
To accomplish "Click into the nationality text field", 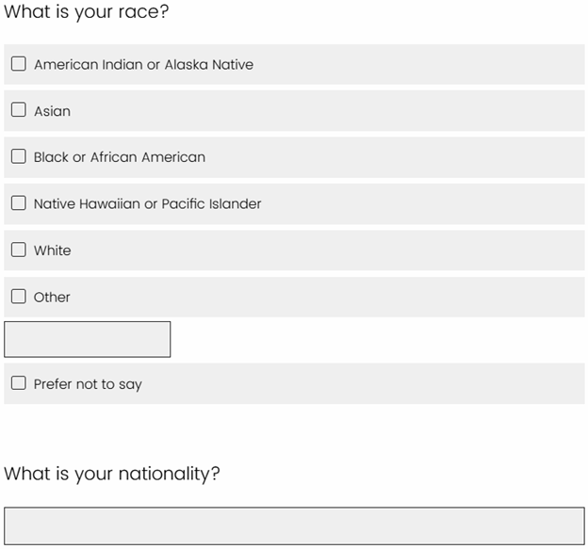I will [x=294, y=525].
